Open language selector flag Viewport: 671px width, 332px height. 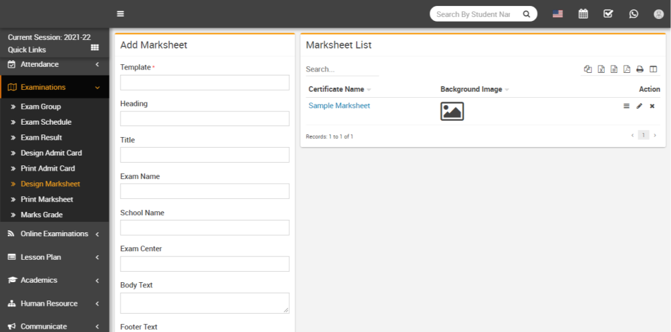point(558,14)
